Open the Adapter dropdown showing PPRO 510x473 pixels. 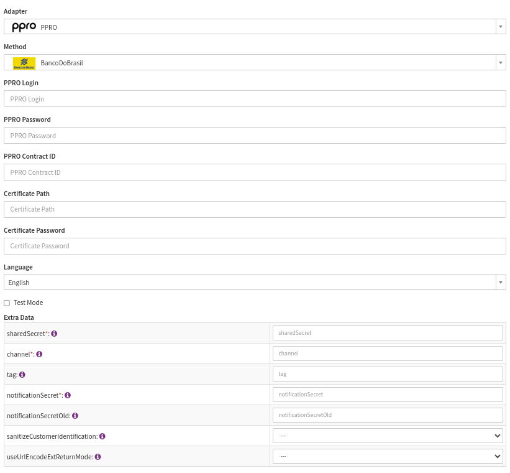pos(255,27)
